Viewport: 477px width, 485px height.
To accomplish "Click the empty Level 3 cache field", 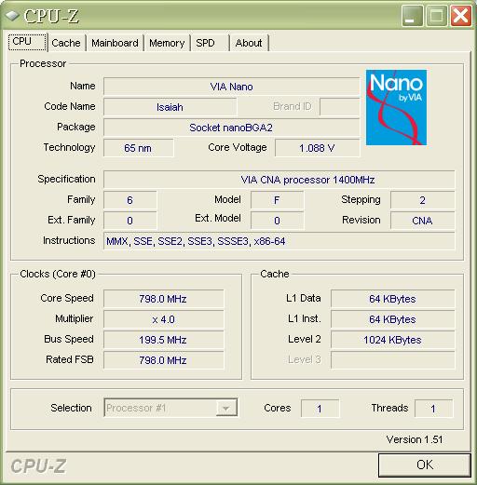I will tap(393, 360).
